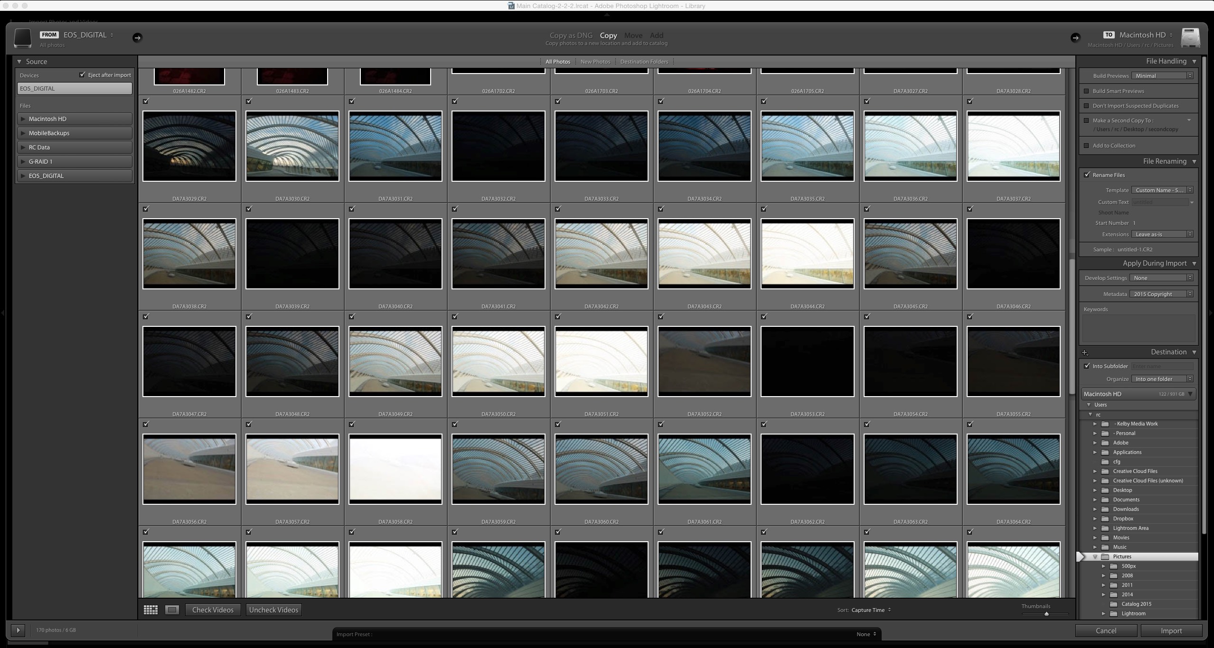Image resolution: width=1214 pixels, height=648 pixels.
Task: Open Build Previews Minimal dropdown
Action: [x=1162, y=76]
